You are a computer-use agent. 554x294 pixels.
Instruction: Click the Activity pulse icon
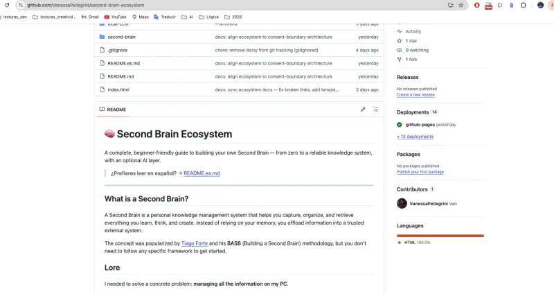400,31
